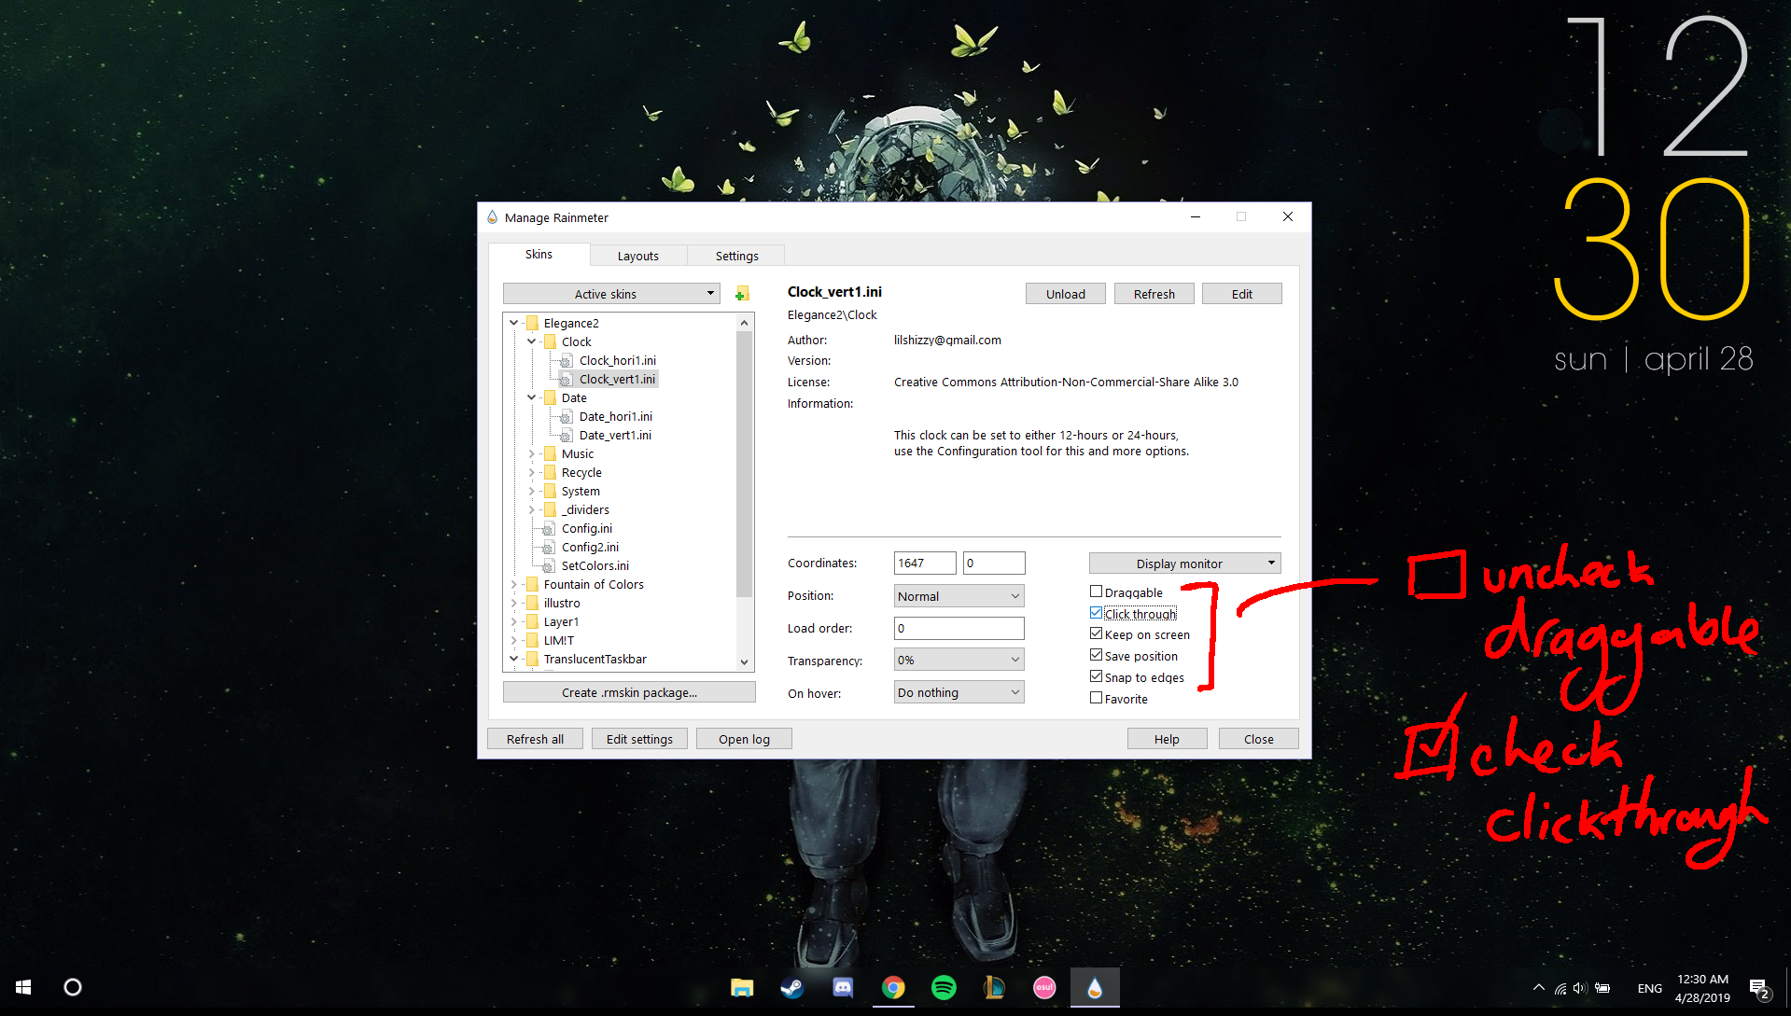Viewport: 1791px width, 1016px height.
Task: Expand the LIM!T folder
Action: (513, 640)
